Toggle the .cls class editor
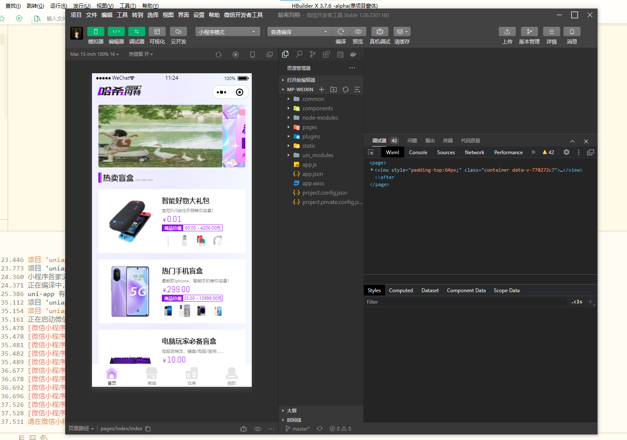The height and width of the screenshot is (440, 627). [x=577, y=302]
